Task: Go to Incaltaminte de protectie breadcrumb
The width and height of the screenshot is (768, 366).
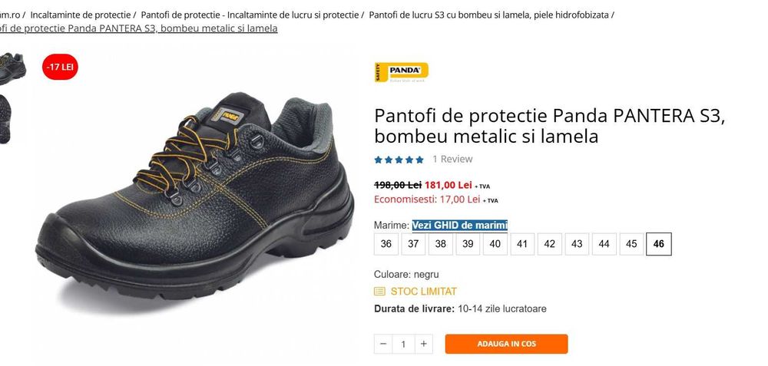Action: click(x=81, y=15)
